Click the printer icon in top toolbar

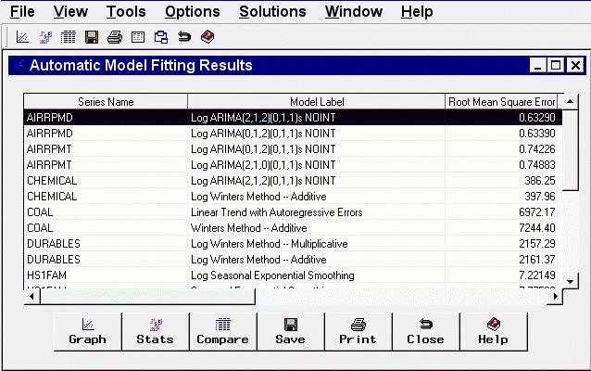tap(115, 38)
